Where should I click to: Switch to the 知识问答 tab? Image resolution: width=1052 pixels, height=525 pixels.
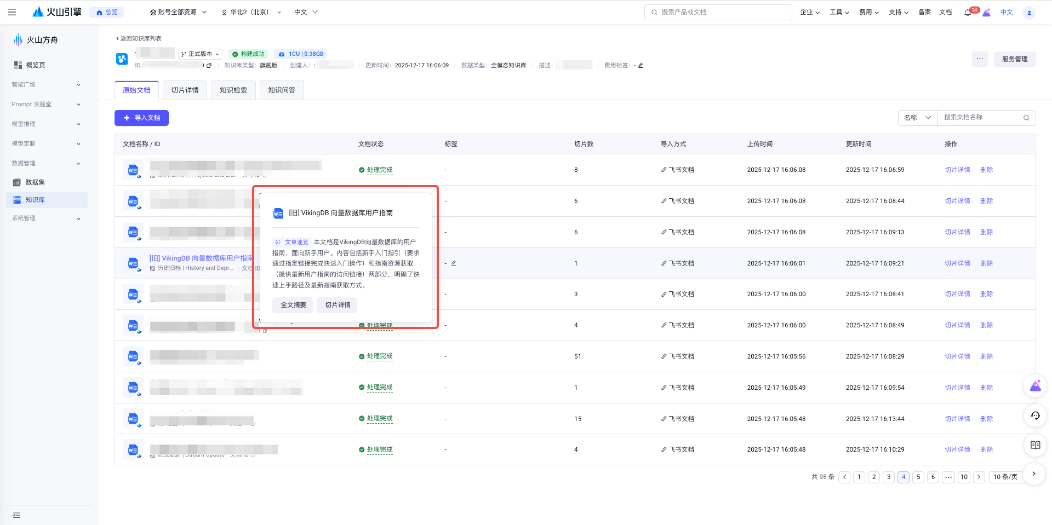pos(282,90)
